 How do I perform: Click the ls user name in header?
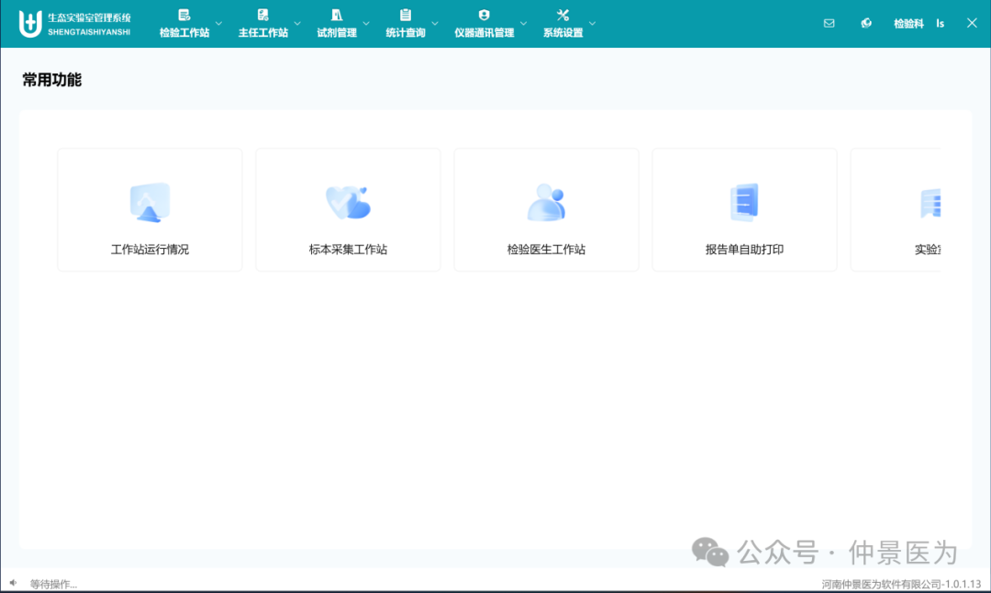click(x=941, y=24)
